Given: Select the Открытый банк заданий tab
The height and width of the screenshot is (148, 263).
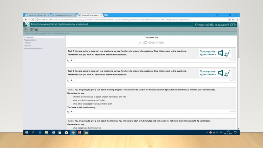Looking at the screenshot, I should [90, 15].
